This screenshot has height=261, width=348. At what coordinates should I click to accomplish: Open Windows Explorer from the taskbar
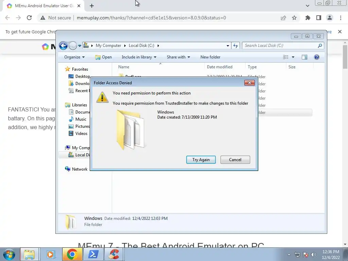tap(30, 254)
